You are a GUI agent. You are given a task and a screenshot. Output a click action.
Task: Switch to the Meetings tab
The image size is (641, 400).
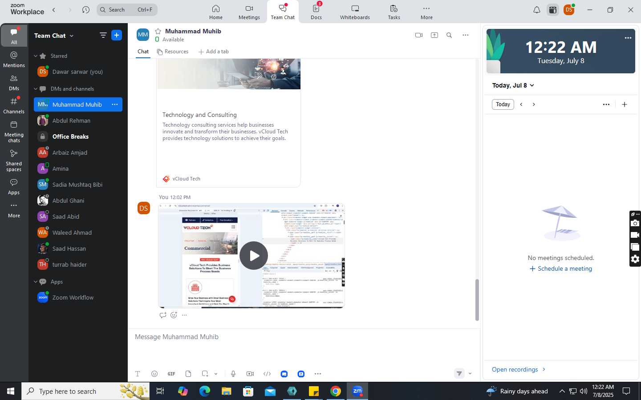coord(249,12)
